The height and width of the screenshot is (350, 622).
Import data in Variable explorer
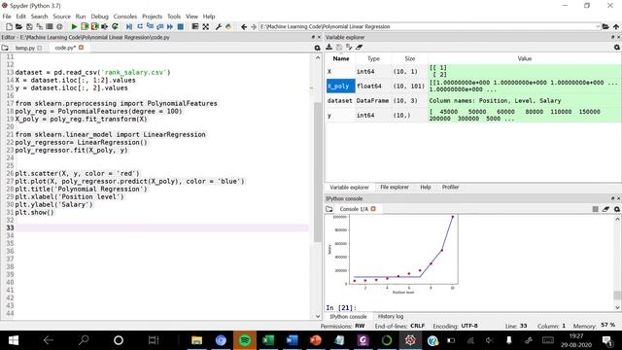pos(328,47)
